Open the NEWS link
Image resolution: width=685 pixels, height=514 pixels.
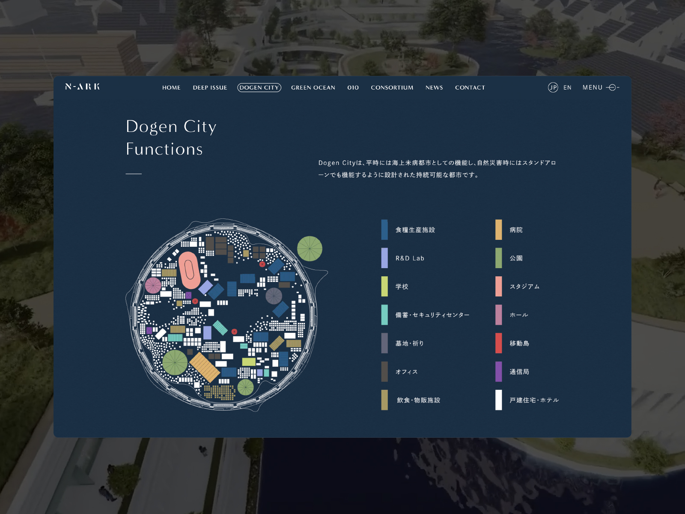click(x=434, y=87)
